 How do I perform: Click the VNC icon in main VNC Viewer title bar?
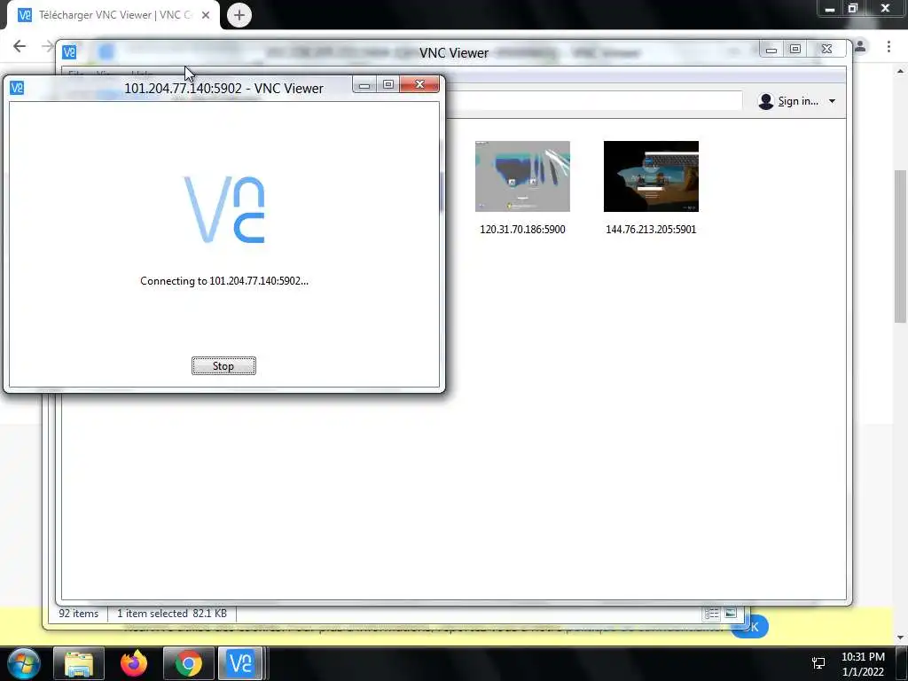(69, 52)
